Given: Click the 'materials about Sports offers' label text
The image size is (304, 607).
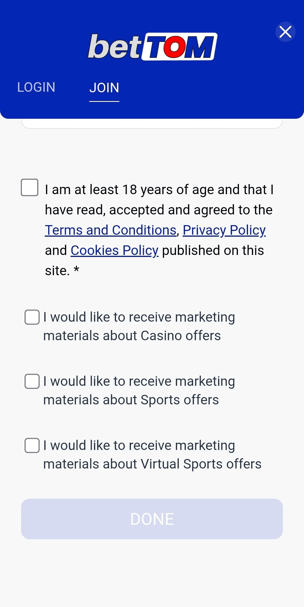Looking at the screenshot, I should (131, 400).
